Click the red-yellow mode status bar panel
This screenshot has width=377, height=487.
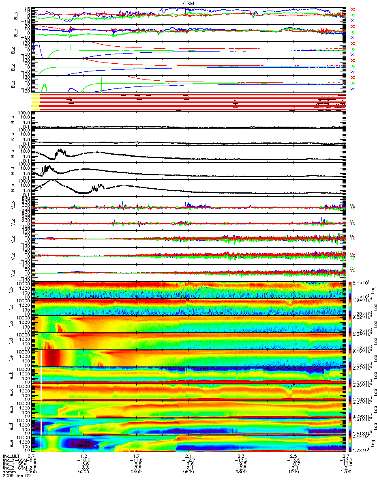click(x=188, y=102)
